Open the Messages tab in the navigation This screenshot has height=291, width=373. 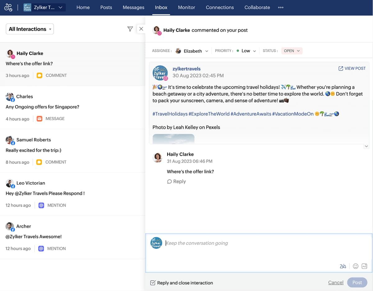133,7
